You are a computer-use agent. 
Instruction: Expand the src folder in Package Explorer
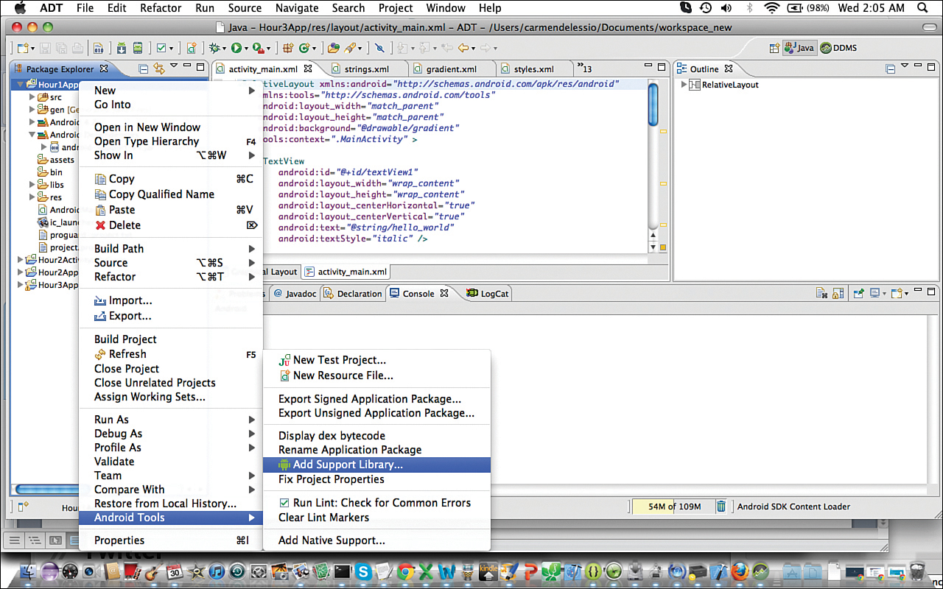(32, 97)
